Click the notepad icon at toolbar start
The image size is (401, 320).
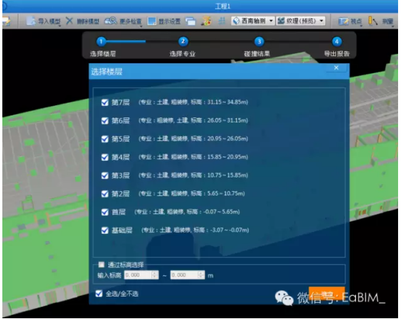(6, 21)
